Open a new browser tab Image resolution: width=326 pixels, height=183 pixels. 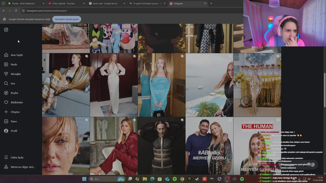click(211, 4)
